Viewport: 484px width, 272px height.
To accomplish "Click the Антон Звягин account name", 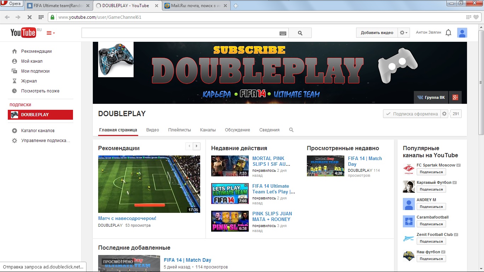I will 428,33.
